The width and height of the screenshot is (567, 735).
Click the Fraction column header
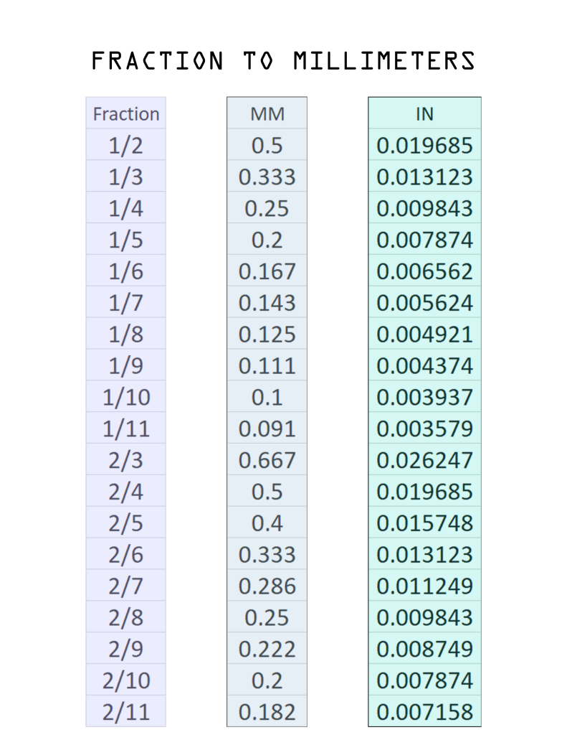click(126, 113)
